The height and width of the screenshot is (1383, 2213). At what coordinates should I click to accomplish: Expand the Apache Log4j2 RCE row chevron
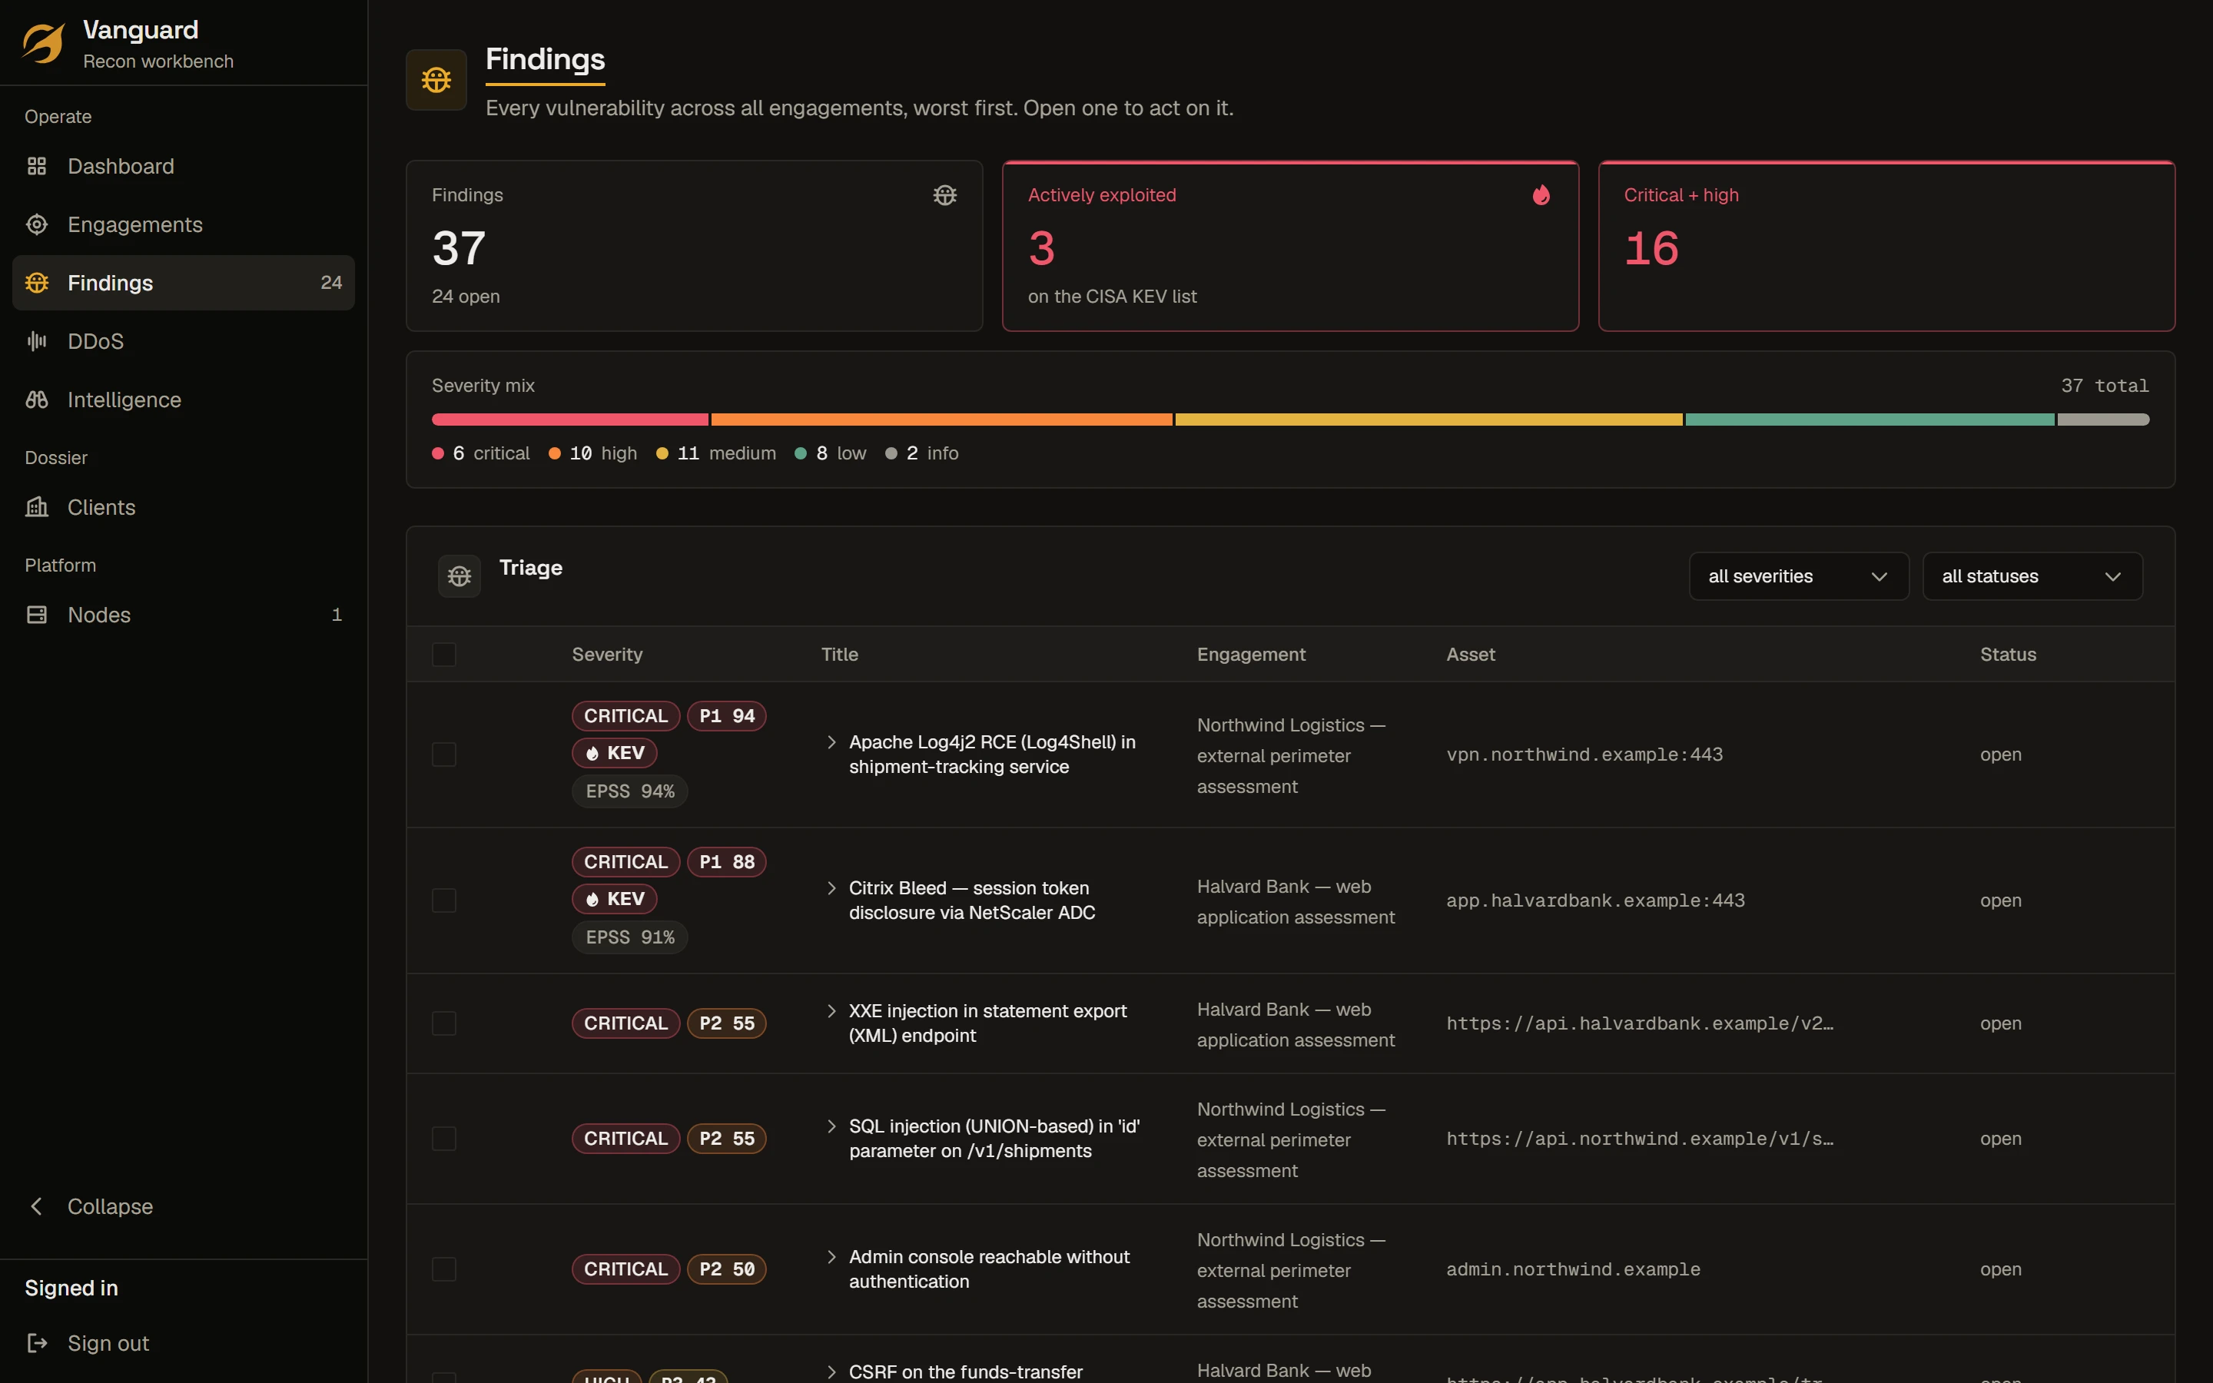pyautogui.click(x=831, y=741)
